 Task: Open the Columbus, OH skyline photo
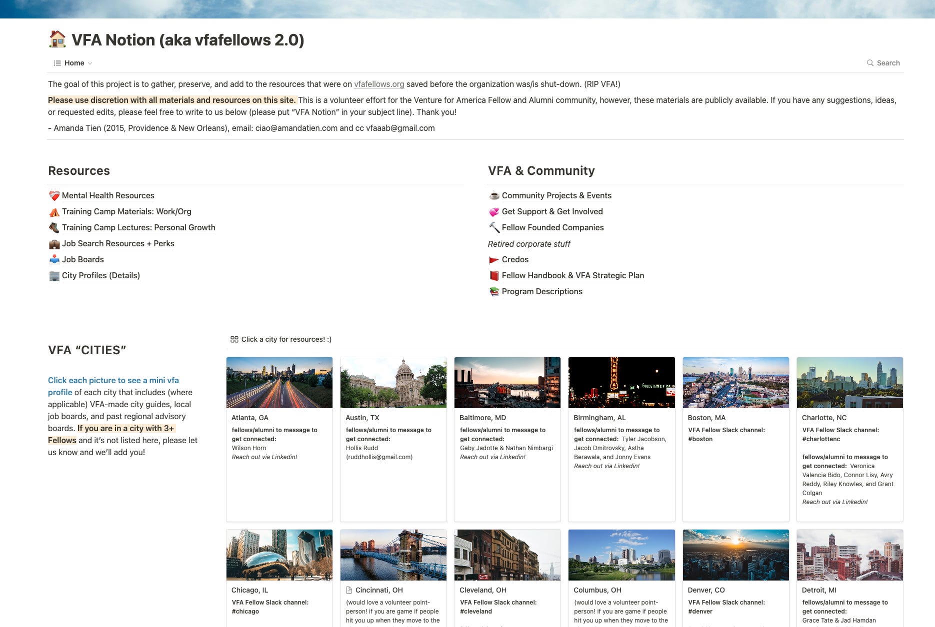621,555
